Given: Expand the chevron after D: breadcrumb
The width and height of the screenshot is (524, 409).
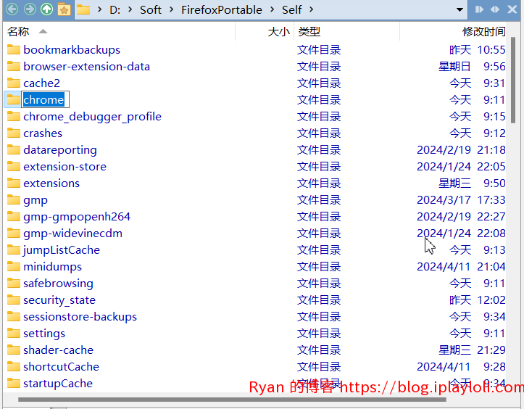Looking at the screenshot, I should point(130,9).
